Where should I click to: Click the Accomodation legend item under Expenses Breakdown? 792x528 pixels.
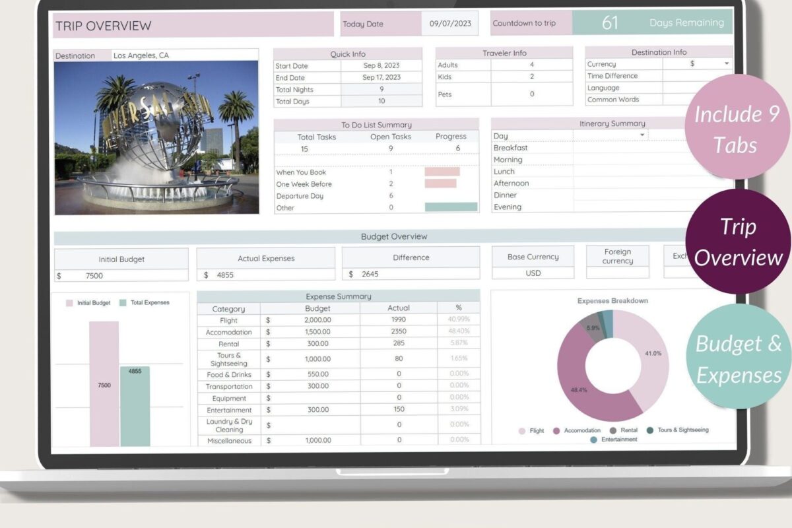(x=579, y=430)
